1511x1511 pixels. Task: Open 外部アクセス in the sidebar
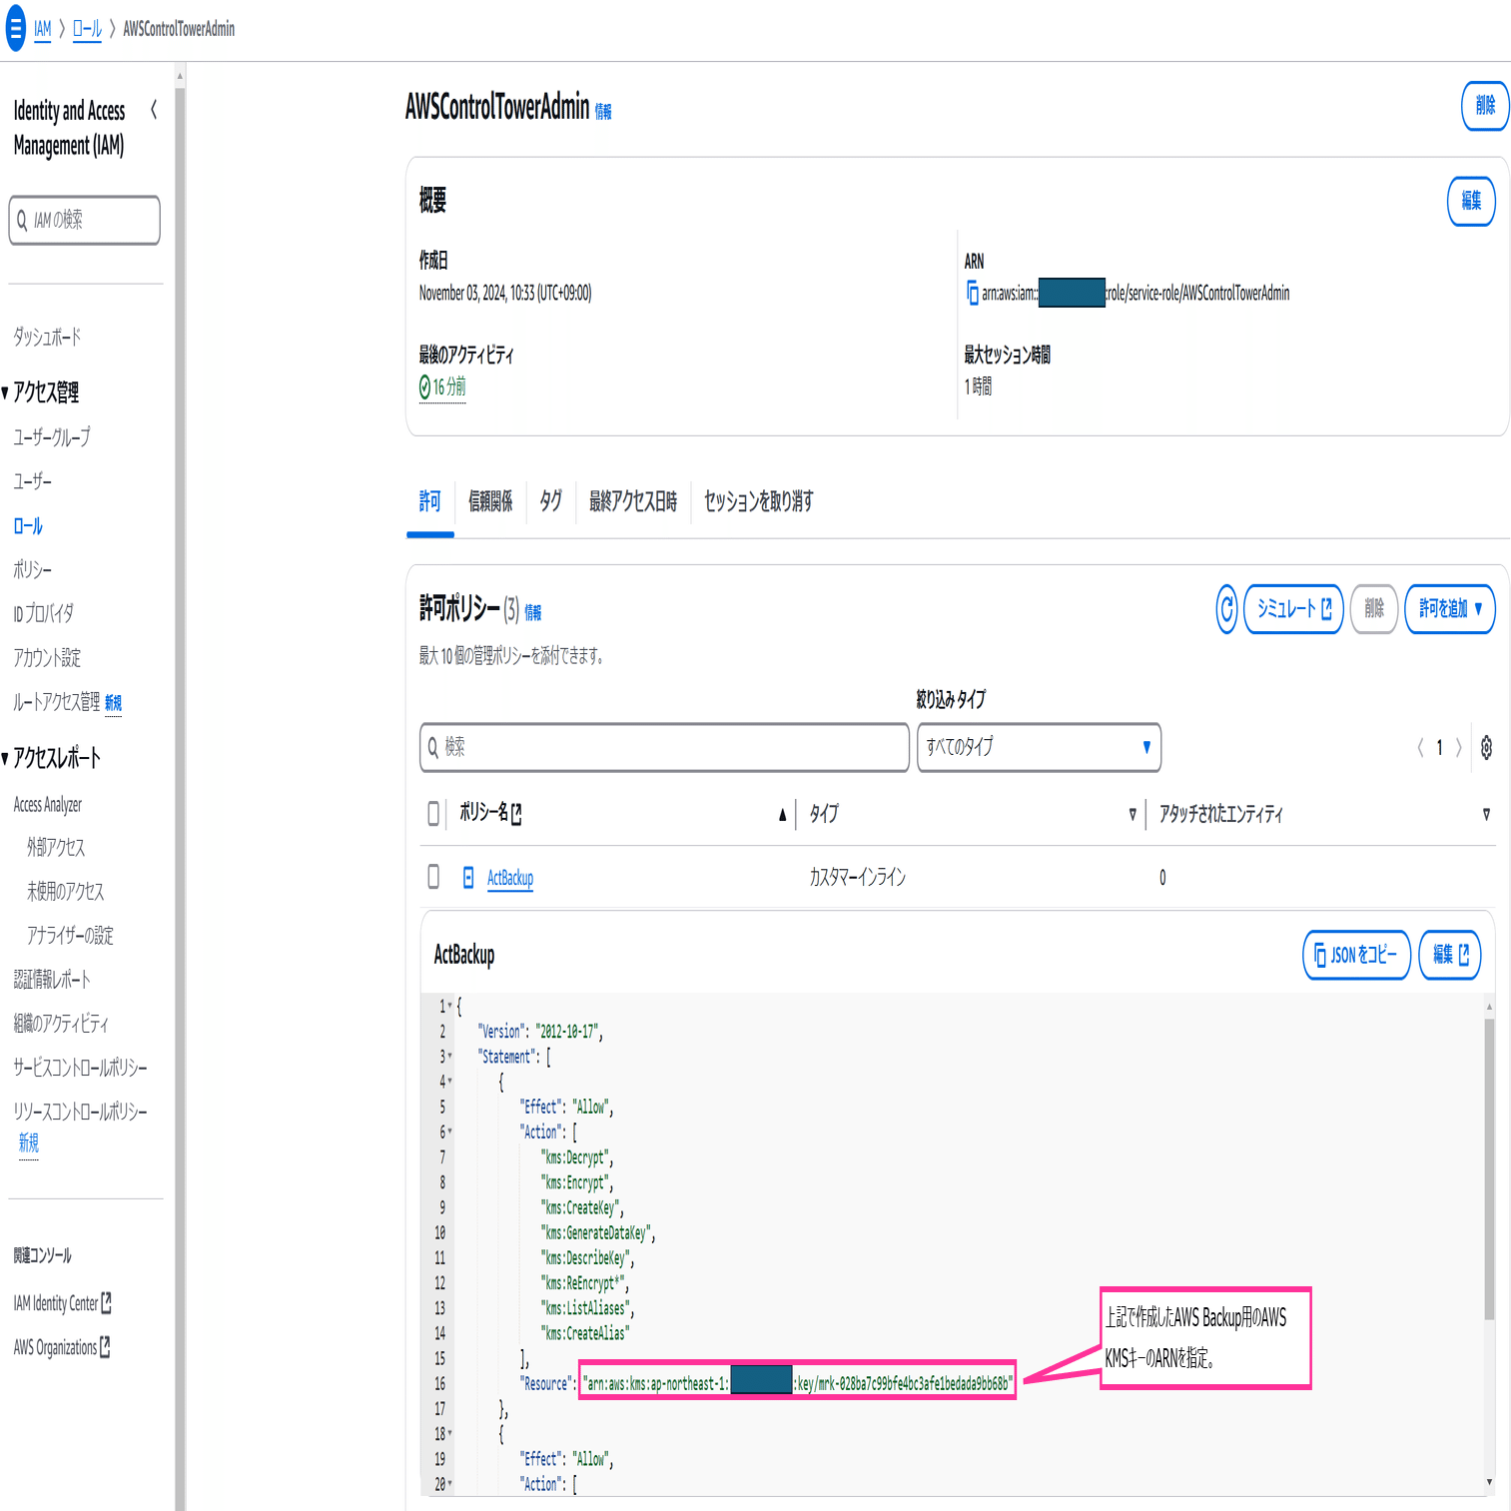(56, 847)
